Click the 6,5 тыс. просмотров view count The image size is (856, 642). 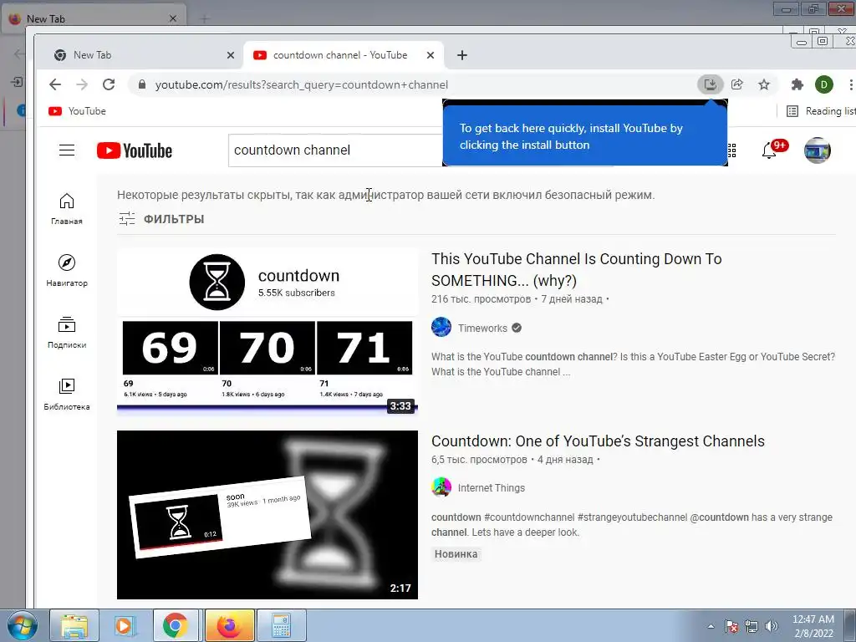click(479, 460)
